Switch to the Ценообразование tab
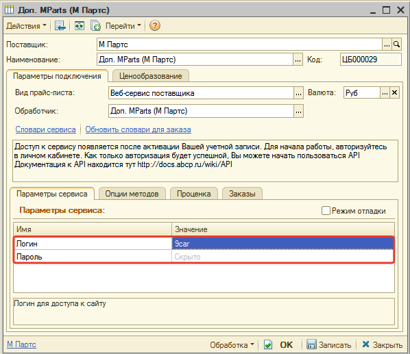Viewport: 410px width, 354px height. pos(151,76)
